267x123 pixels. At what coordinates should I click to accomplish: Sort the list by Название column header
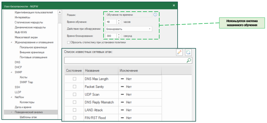pyautogui.click(x=92, y=70)
